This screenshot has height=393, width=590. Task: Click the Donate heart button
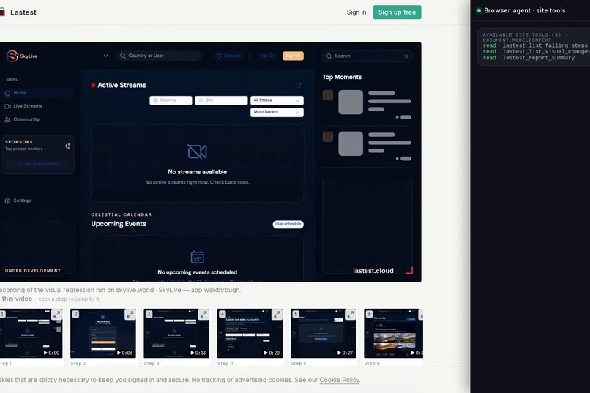point(228,56)
